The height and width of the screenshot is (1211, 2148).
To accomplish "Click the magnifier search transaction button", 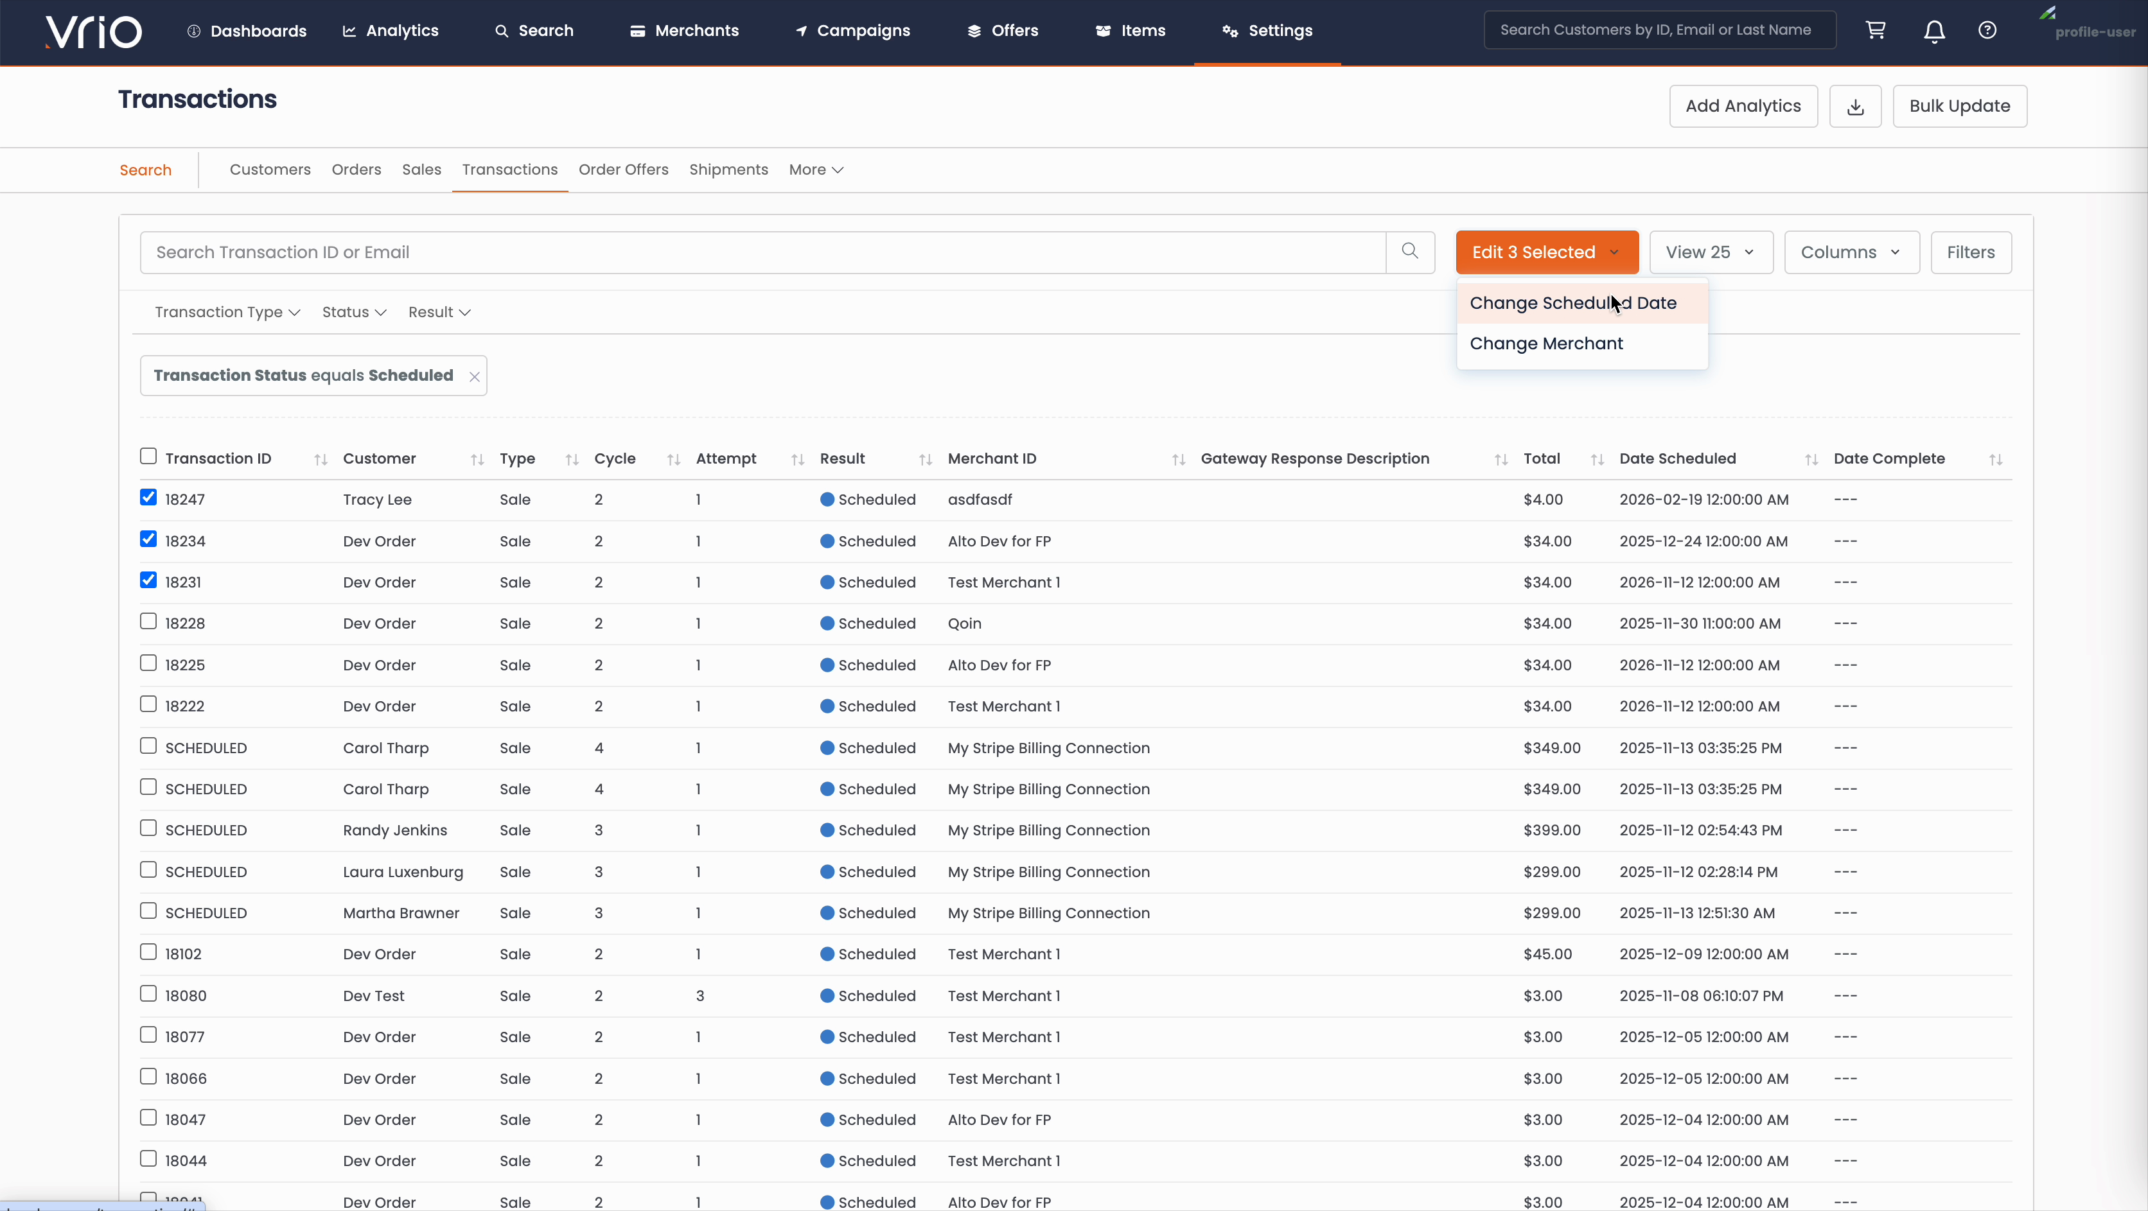I will (1409, 252).
